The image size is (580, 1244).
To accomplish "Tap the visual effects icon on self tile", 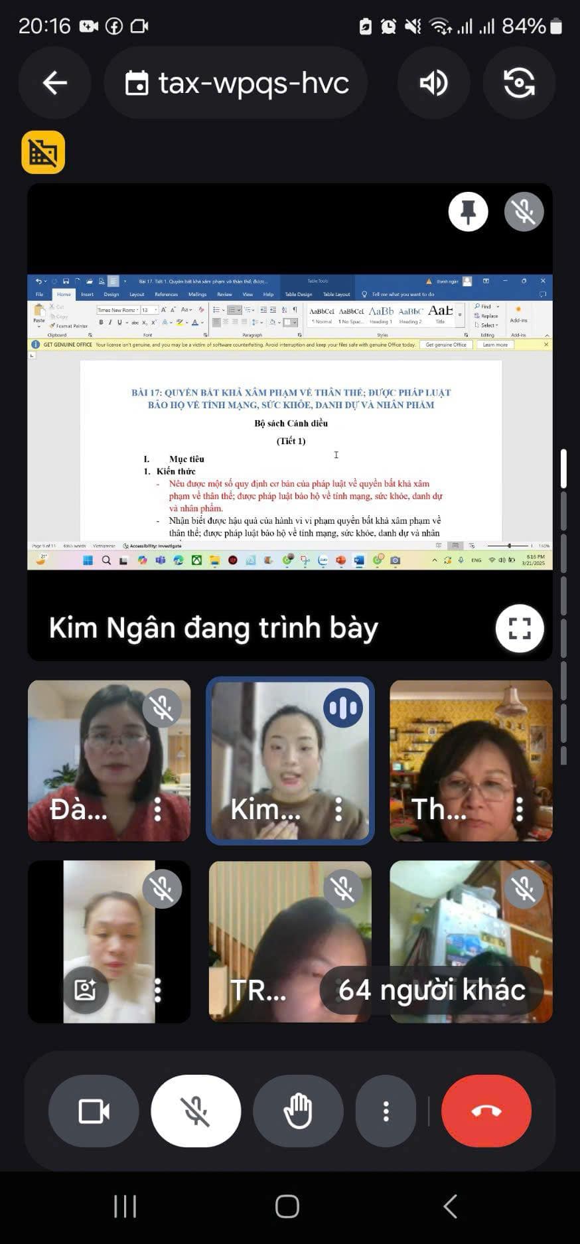I will 85,990.
